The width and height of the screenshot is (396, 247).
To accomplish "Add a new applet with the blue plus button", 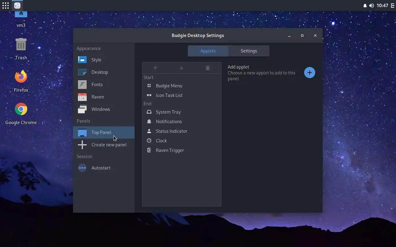I will pos(309,73).
